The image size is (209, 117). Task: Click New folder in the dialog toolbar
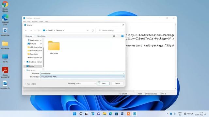[41, 36]
